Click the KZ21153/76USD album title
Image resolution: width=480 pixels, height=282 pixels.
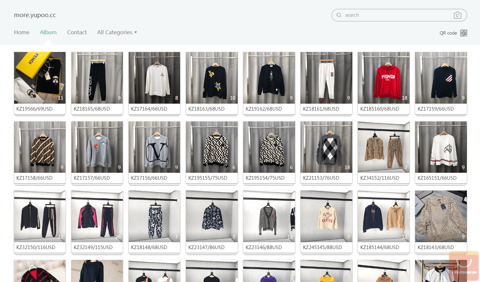[x=321, y=178]
